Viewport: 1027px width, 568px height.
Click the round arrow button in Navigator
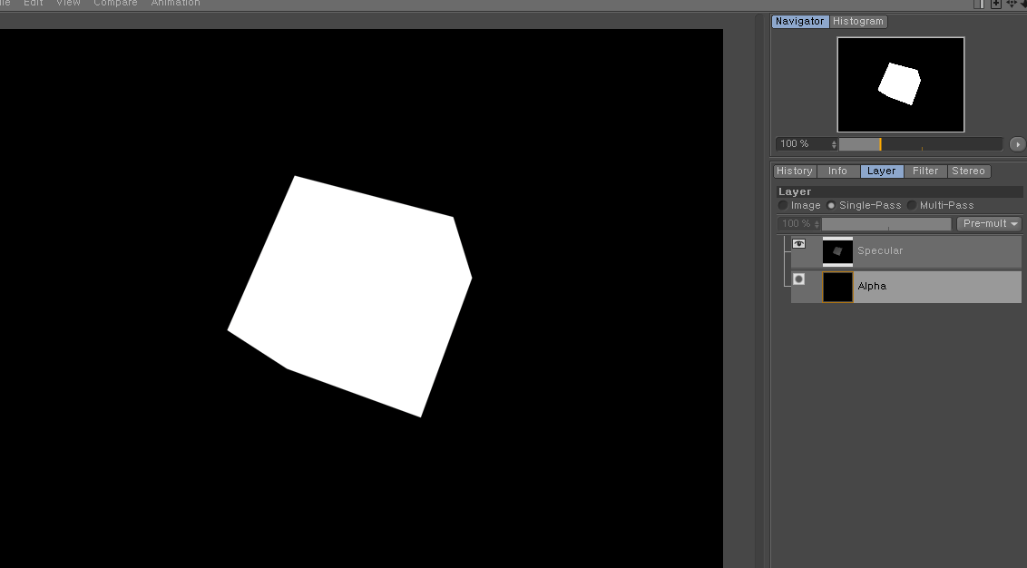pyautogui.click(x=1016, y=144)
